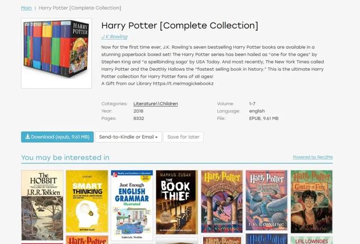Open the Harry Potter boxed set cover image
The width and height of the screenshot is (360, 244).
pos(56,53)
